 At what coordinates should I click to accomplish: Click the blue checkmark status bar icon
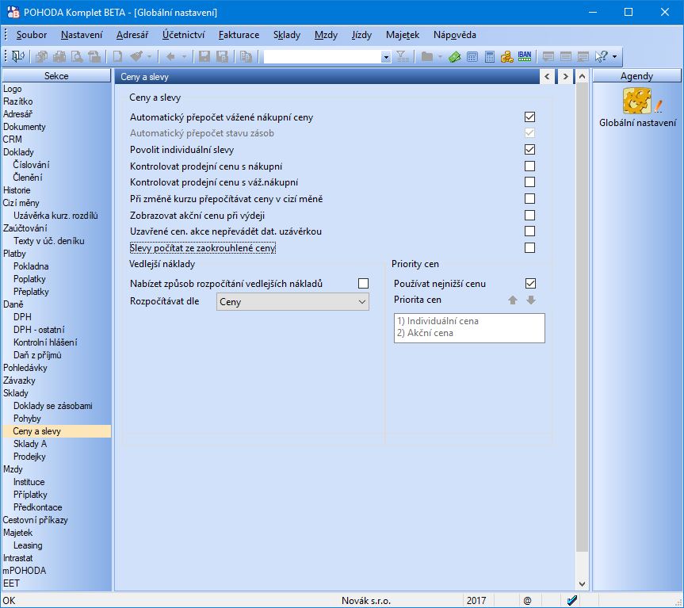(x=572, y=601)
